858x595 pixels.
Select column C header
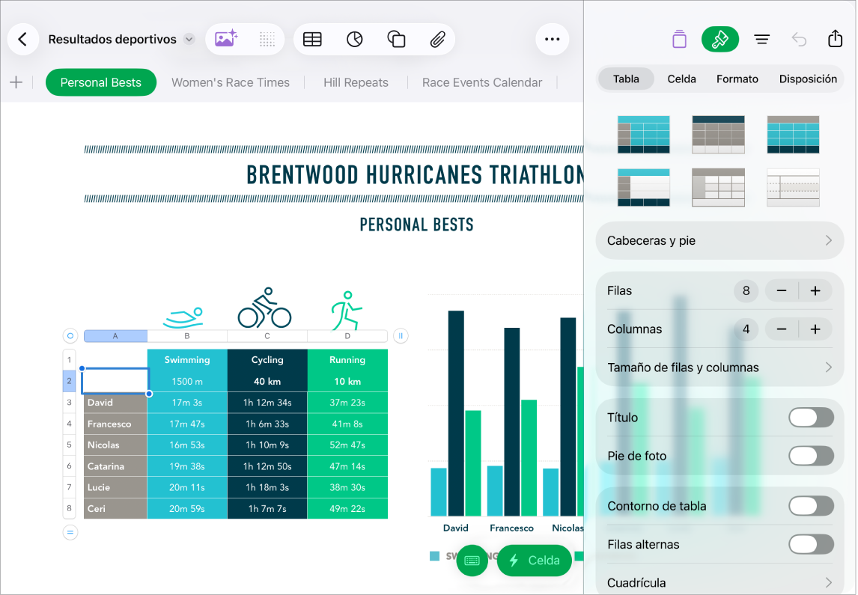(267, 336)
